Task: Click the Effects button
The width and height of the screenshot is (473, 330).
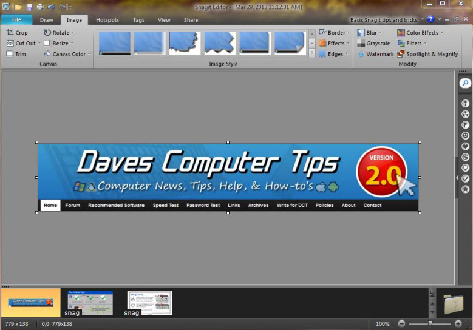Action: (x=332, y=44)
